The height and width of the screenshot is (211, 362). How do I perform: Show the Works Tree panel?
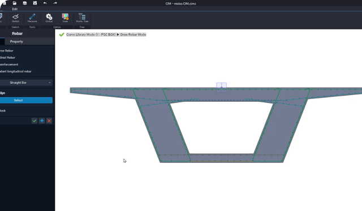[82, 18]
